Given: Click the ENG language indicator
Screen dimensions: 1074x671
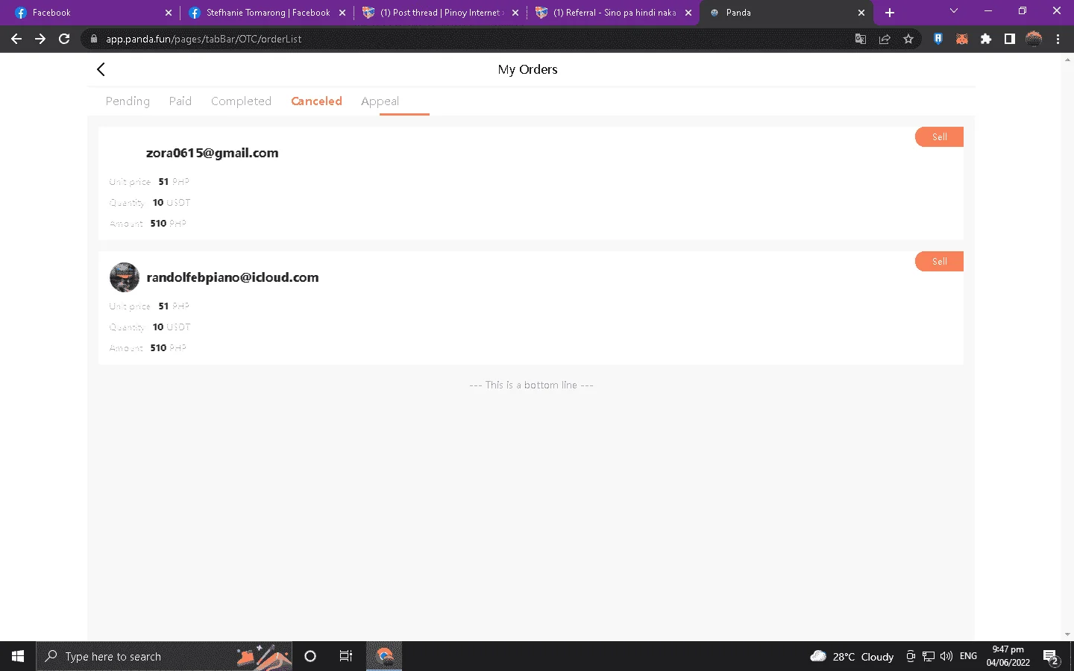Looking at the screenshot, I should 968,656.
